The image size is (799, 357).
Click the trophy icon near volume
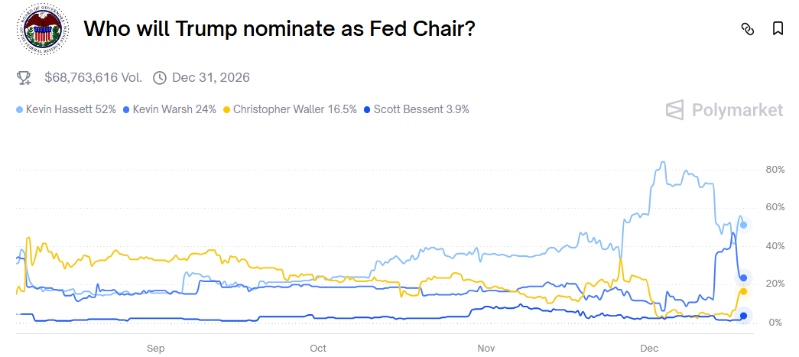tap(24, 77)
